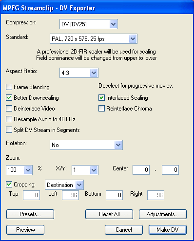194x241 pixels.
Task: Click the Preview button
Action: point(25,230)
